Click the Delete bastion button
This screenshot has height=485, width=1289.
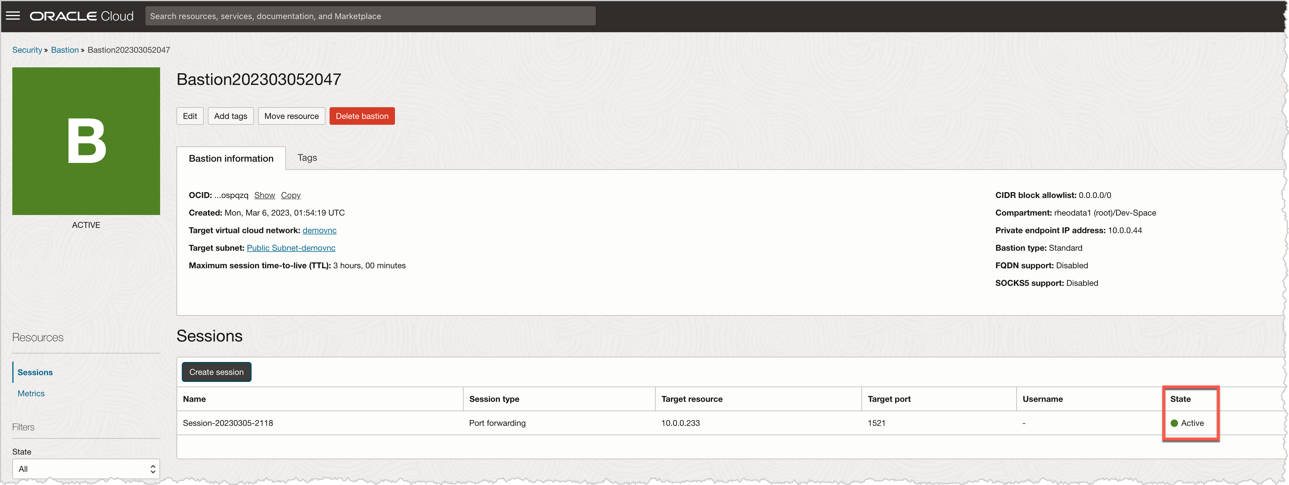(x=362, y=115)
